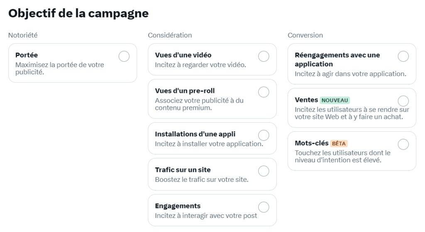Select the Engagements radio button
The image size is (425, 232).
tap(264, 207)
